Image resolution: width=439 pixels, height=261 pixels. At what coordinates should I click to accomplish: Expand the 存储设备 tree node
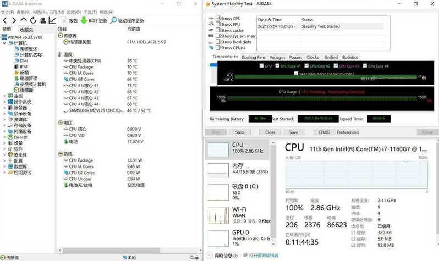(x=4, y=125)
